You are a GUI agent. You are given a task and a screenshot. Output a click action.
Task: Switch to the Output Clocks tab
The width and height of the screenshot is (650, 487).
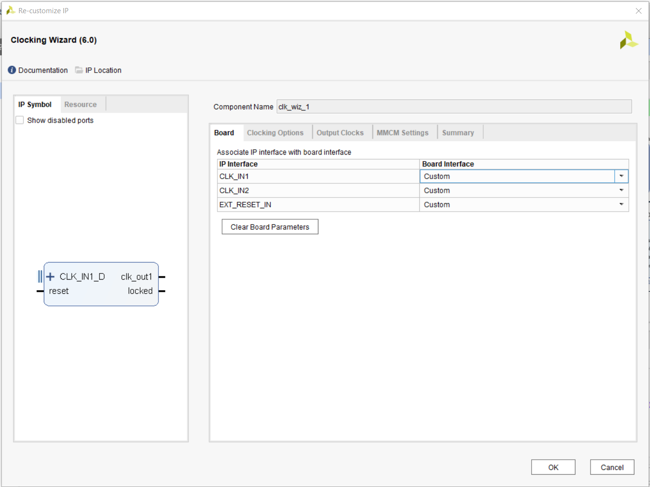(x=340, y=132)
